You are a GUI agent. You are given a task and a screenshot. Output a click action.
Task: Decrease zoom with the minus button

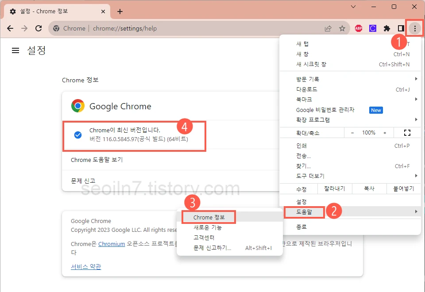(352, 133)
